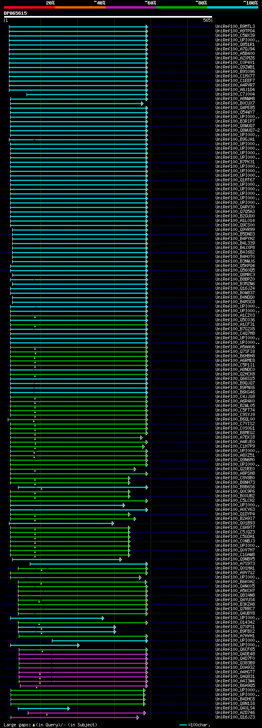Click the UniRef100_A7S9T3 label

tap(235, 564)
